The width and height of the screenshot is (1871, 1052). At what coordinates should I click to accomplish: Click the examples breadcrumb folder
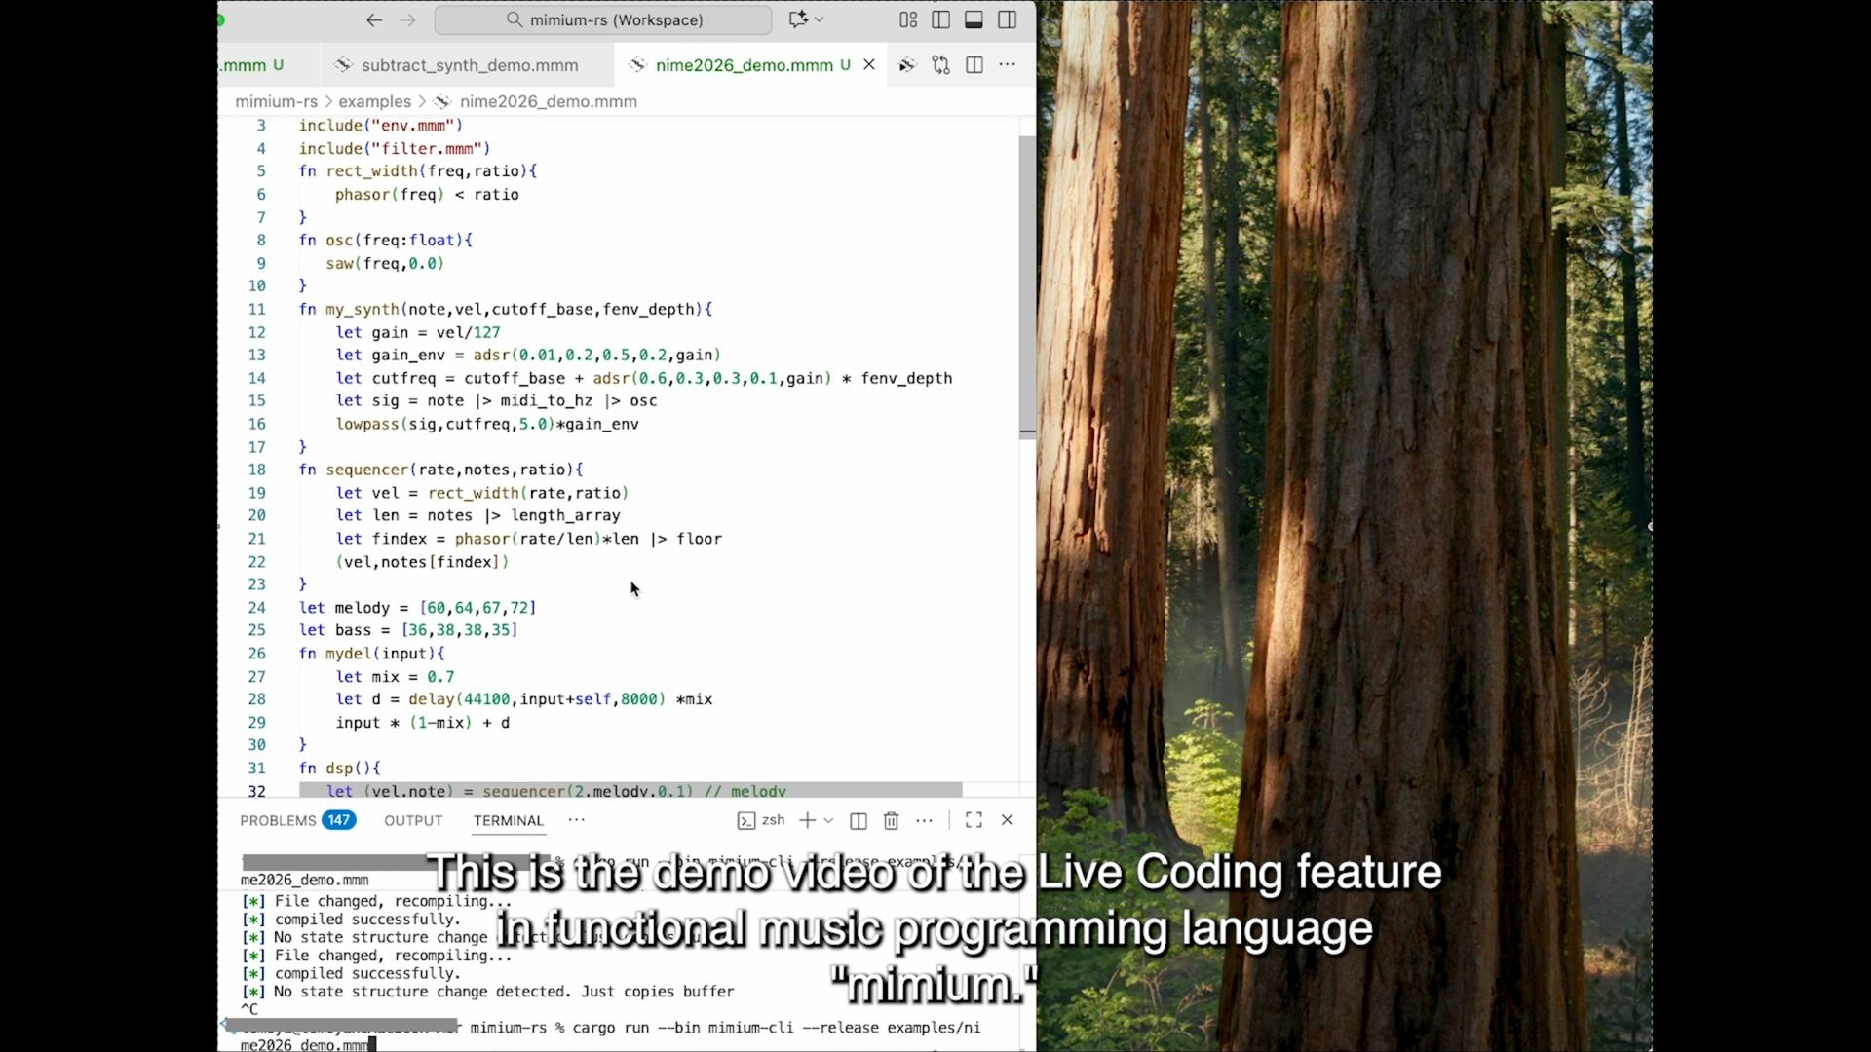374,101
